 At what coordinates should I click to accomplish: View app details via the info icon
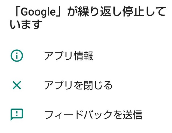tap(17, 56)
